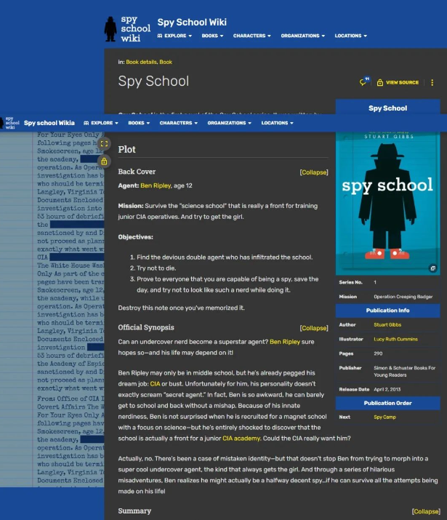Click the Publication Order header
The height and width of the screenshot is (520, 447).
(387, 403)
